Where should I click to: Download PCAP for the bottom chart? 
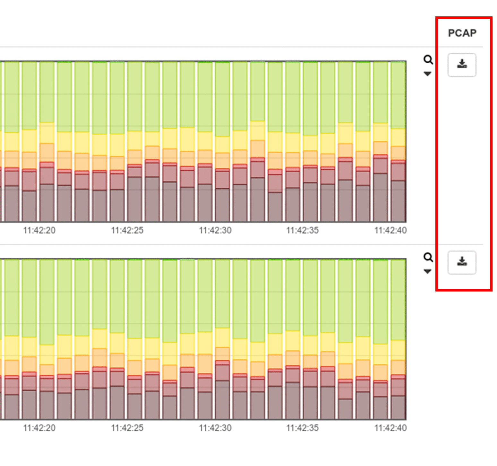click(x=462, y=262)
